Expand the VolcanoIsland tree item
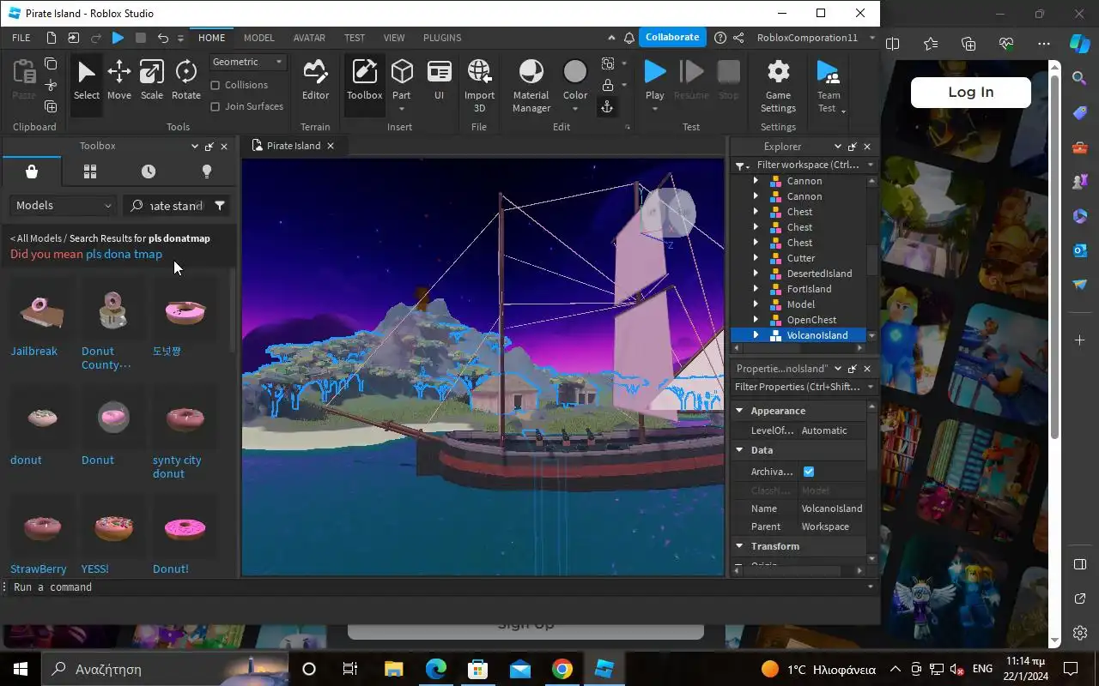This screenshot has height=686, width=1099. [x=756, y=335]
